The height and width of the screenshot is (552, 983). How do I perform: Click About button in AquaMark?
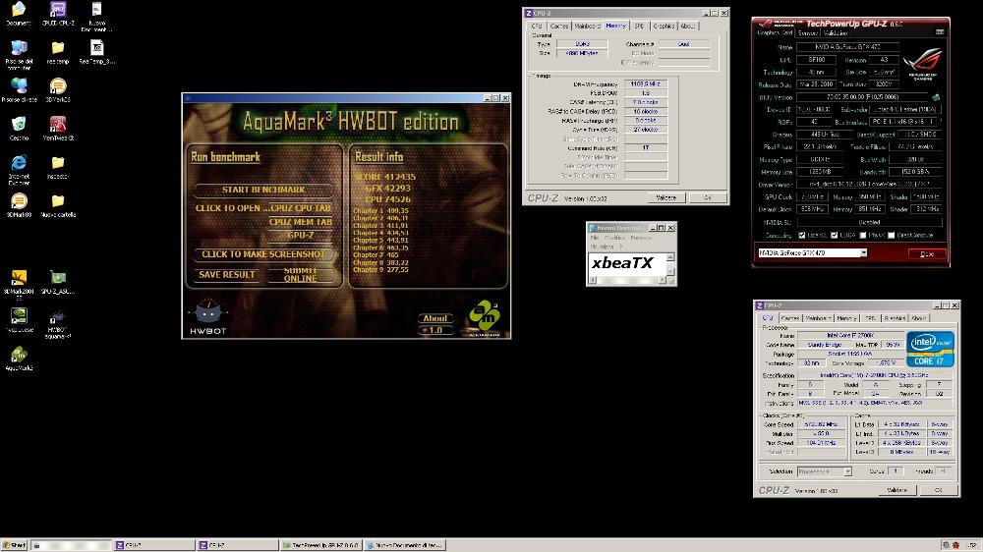click(x=435, y=318)
